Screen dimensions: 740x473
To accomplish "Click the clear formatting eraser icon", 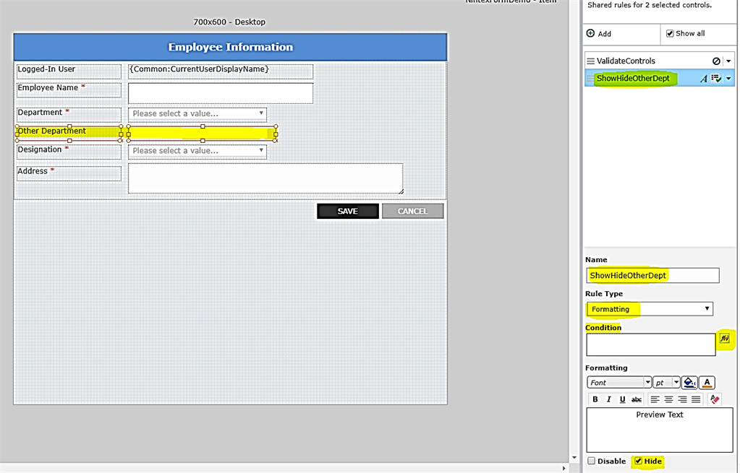I will [715, 399].
